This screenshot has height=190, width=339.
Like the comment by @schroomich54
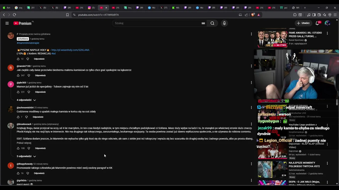pyautogui.click(x=18, y=117)
